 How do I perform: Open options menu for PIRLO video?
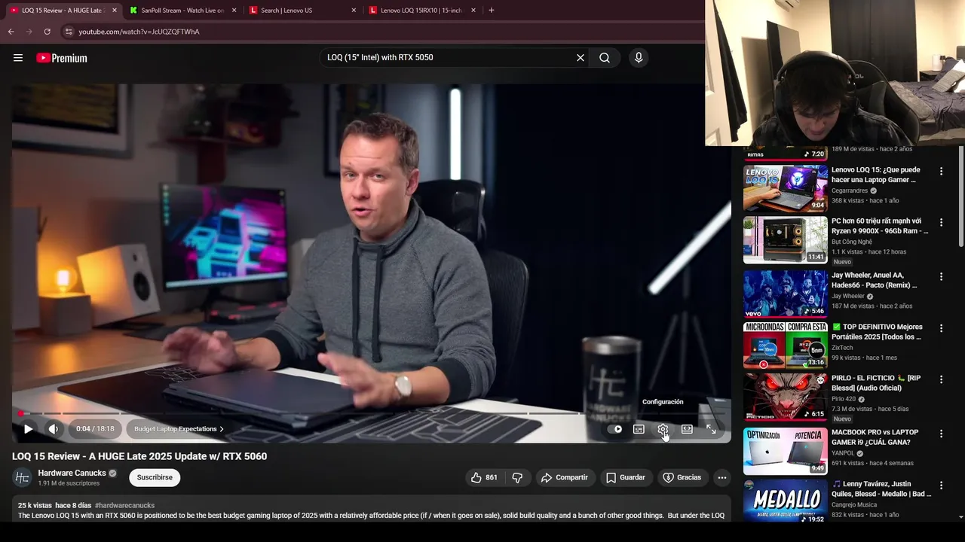click(x=941, y=379)
